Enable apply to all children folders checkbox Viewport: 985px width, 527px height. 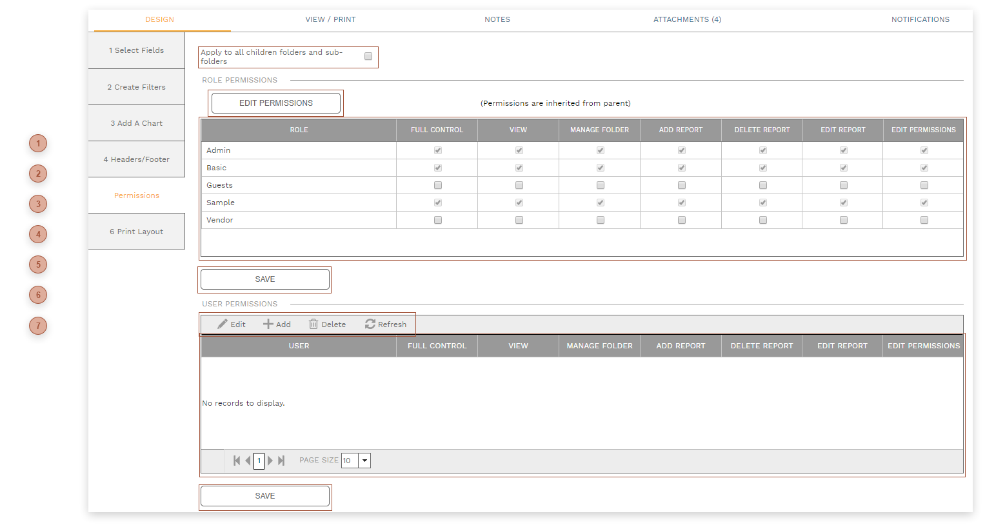click(368, 57)
